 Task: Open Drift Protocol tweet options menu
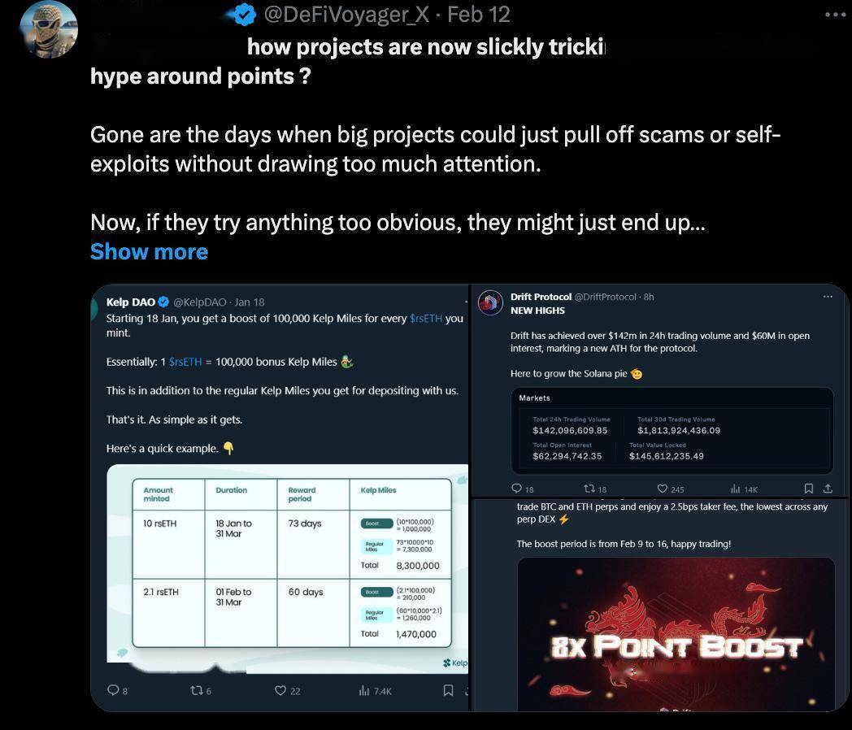pyautogui.click(x=828, y=297)
